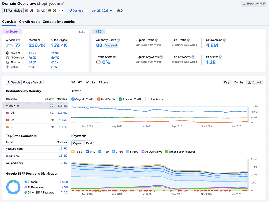This screenshot has height=202, width=269.
Task: Select the 6M time range tab
Action: pos(80,82)
